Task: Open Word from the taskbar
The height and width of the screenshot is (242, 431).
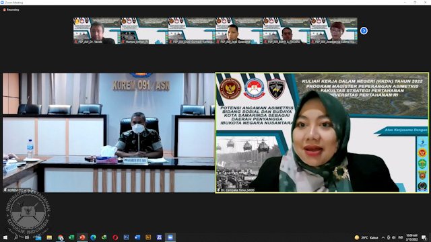Action: 137,237
